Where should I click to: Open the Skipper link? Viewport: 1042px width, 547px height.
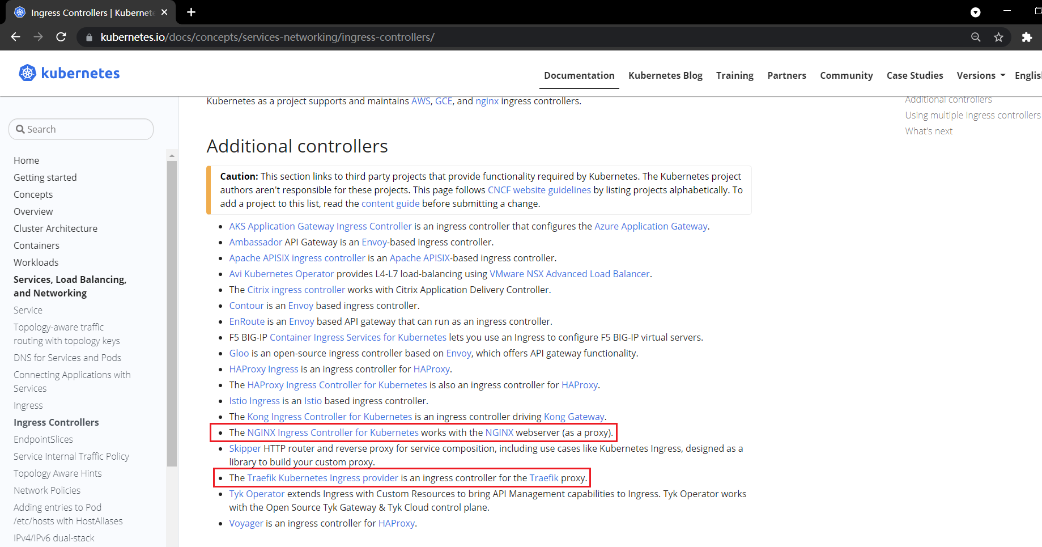[245, 448]
